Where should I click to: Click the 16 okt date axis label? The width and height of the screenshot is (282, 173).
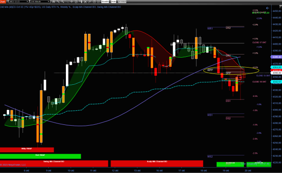pos(160,170)
